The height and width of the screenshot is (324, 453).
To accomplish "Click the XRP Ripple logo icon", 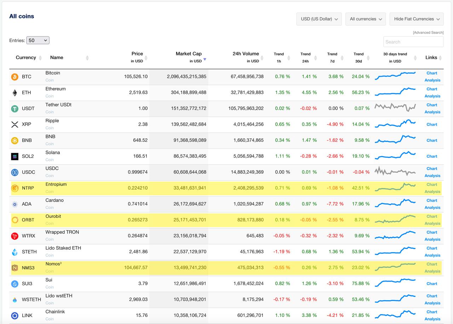I will (x=15, y=125).
